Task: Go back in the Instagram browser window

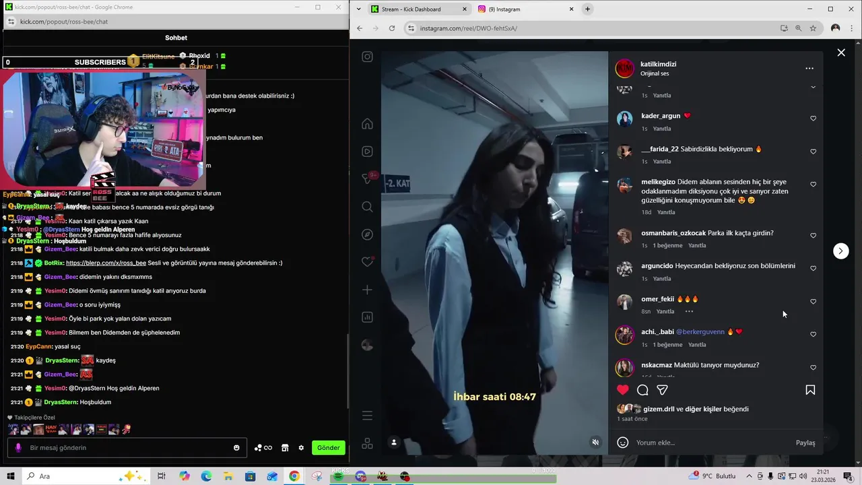Action: tap(360, 28)
